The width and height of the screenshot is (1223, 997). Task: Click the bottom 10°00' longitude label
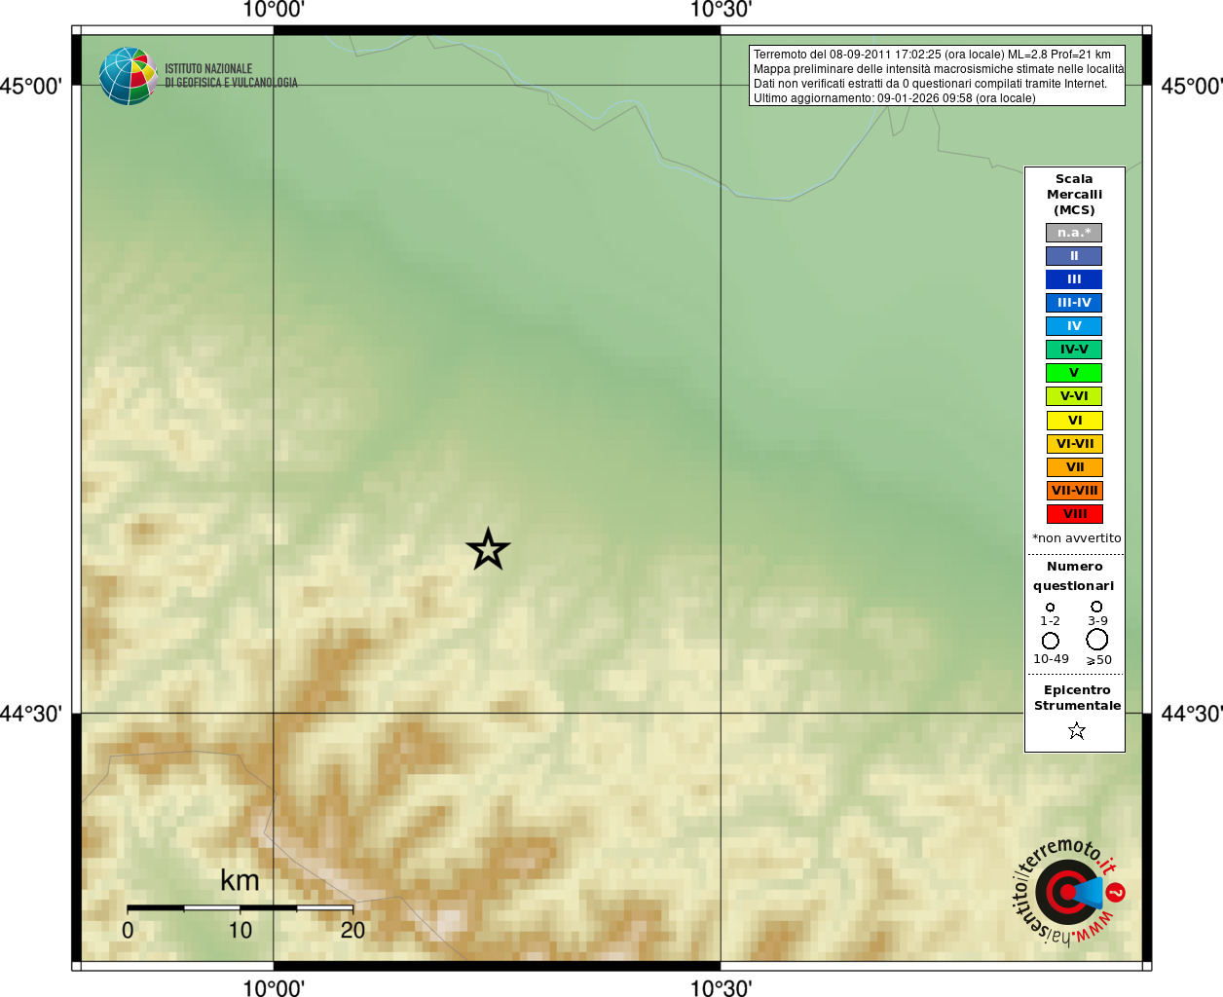click(274, 988)
